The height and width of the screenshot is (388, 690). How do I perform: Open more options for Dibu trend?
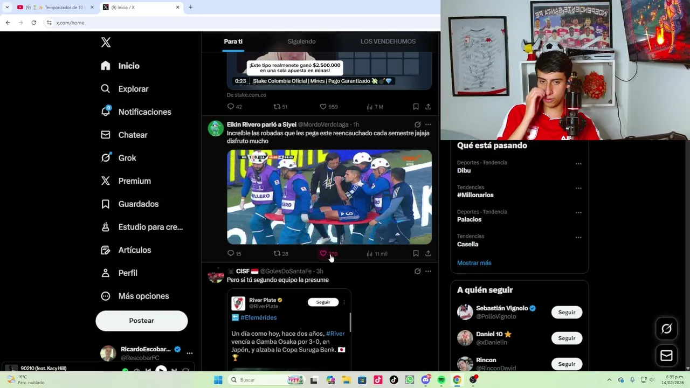coord(578,163)
